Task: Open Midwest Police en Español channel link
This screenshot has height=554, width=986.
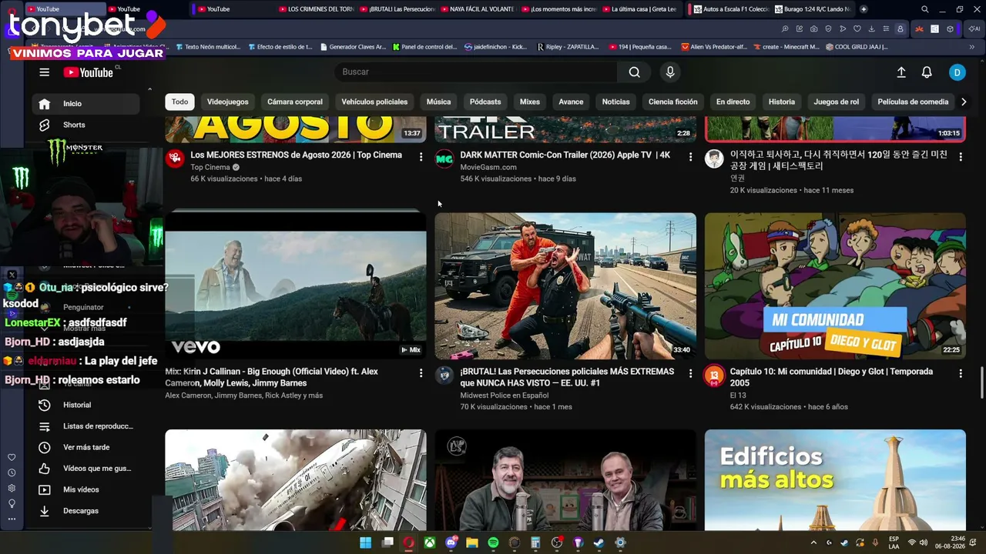Action: tap(505, 395)
